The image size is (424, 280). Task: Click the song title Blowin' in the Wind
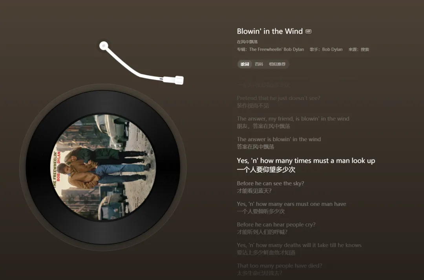(x=270, y=31)
